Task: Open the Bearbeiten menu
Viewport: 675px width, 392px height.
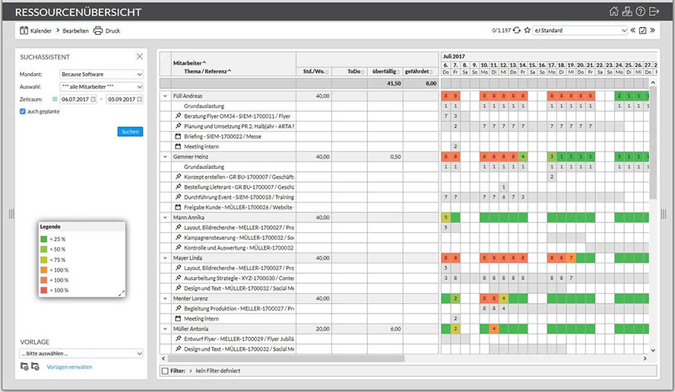Action: tap(75, 30)
